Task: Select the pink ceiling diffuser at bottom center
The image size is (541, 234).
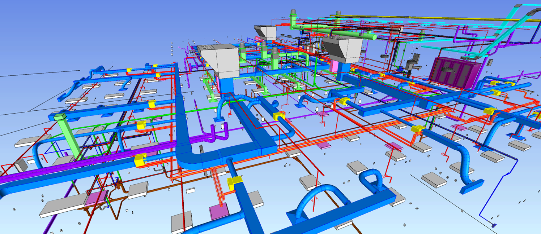Action: (x=219, y=211)
